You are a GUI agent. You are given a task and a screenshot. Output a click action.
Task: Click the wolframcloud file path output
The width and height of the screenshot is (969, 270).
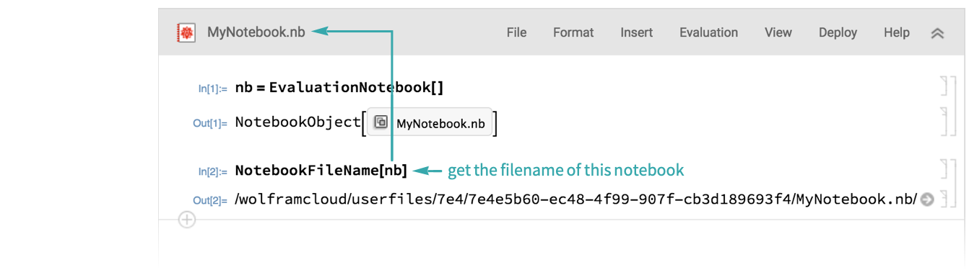(576, 200)
